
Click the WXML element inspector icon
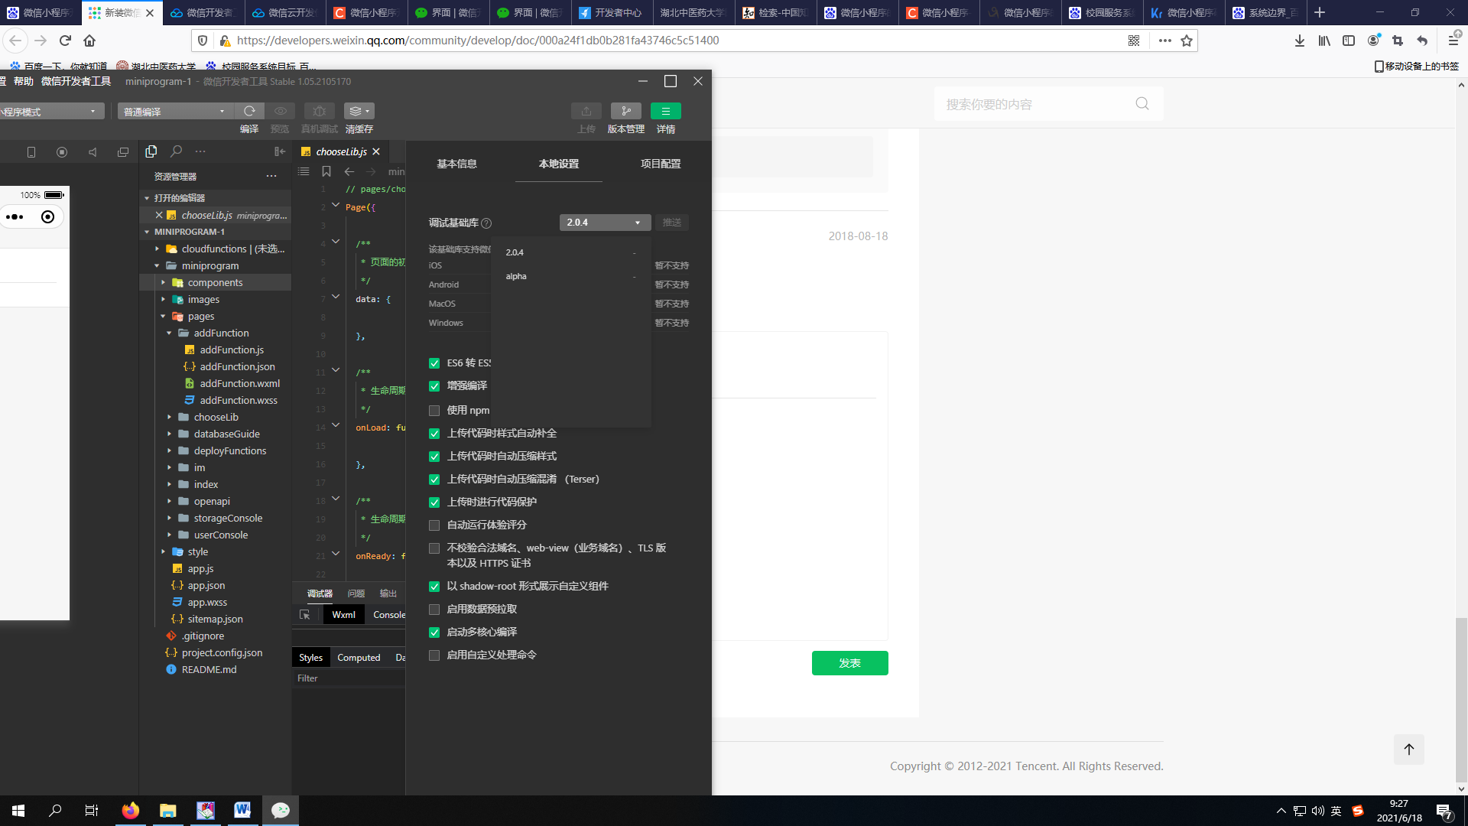(305, 614)
